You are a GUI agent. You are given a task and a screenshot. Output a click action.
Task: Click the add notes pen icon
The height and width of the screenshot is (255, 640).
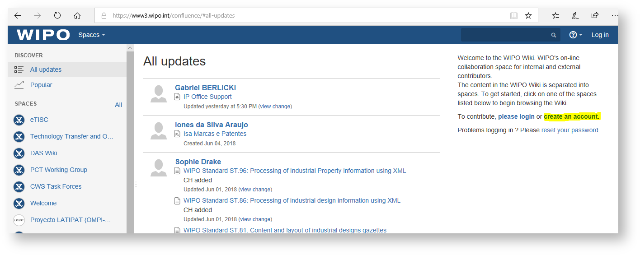[575, 15]
